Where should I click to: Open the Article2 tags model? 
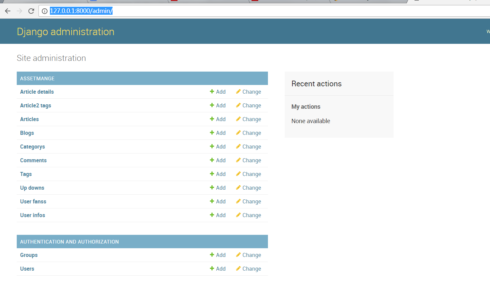(36, 105)
